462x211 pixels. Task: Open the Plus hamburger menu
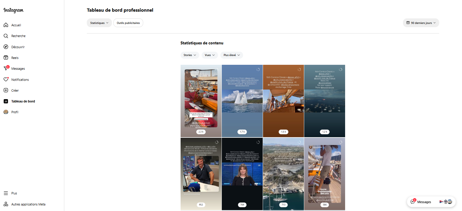[x=6, y=193]
